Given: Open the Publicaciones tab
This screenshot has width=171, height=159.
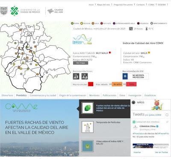Looking at the screenshot, I should [109, 95].
